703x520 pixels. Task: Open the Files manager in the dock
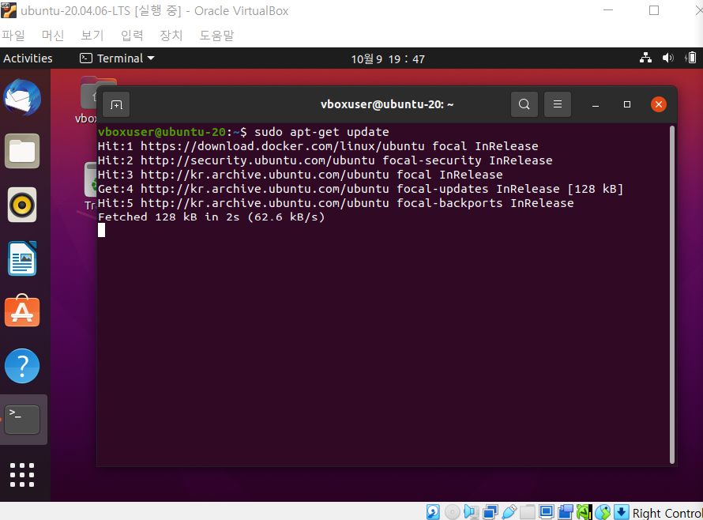click(22, 151)
